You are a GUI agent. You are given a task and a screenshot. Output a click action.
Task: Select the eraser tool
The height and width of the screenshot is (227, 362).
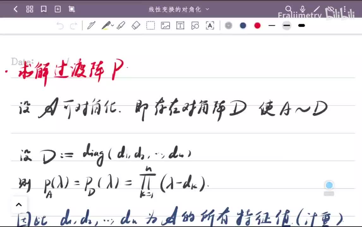[136, 25]
